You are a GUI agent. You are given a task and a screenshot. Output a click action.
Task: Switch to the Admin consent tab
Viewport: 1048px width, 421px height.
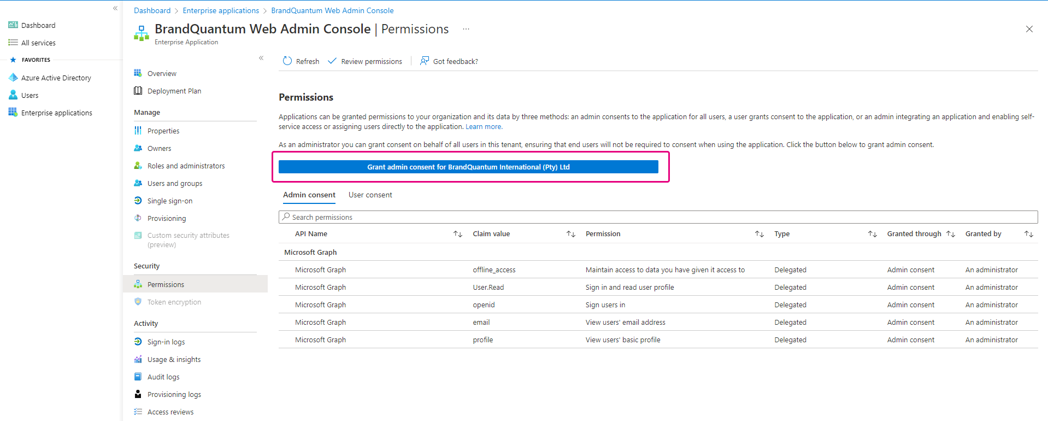click(309, 195)
